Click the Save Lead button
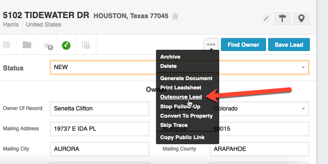 coord(289,45)
